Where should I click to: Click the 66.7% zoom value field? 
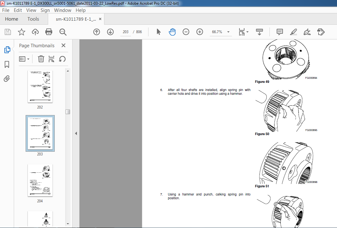tap(217, 32)
